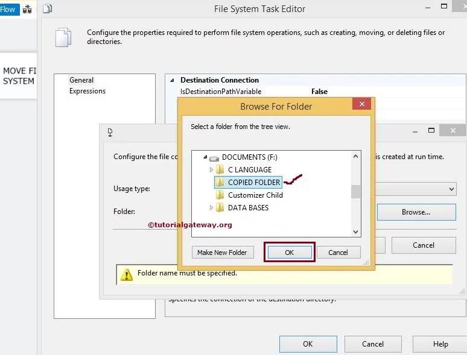Expand the DATA BASES folder
Viewport: 467px width, 355px height.
click(211, 208)
